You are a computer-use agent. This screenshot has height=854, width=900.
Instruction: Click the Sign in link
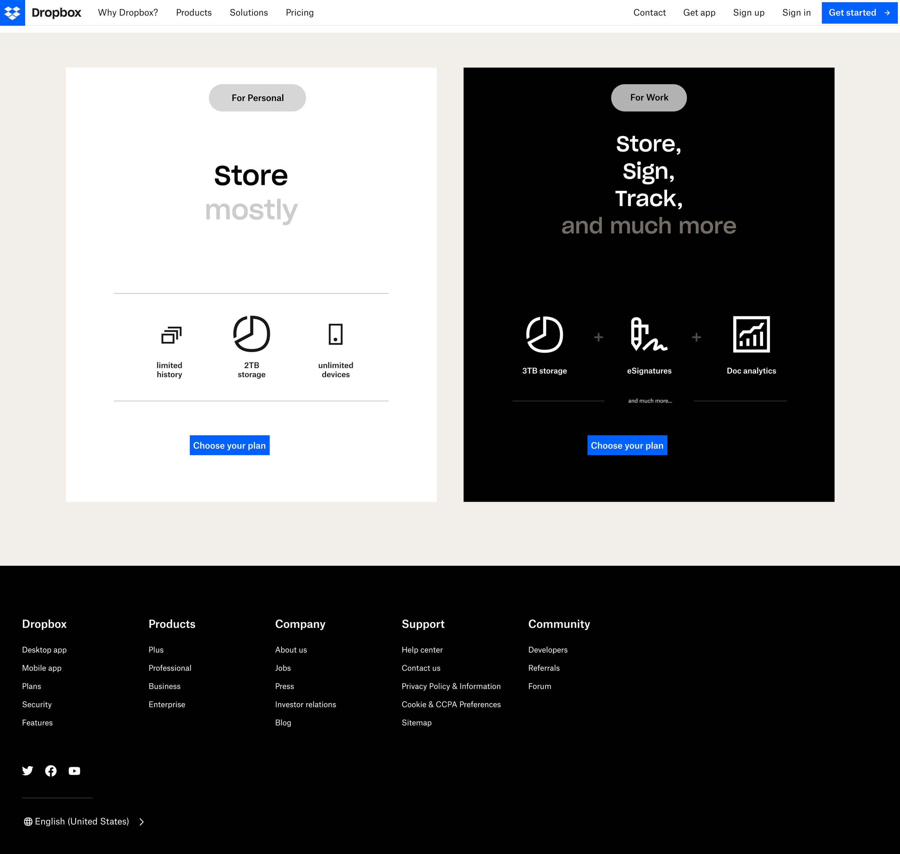pyautogui.click(x=797, y=13)
